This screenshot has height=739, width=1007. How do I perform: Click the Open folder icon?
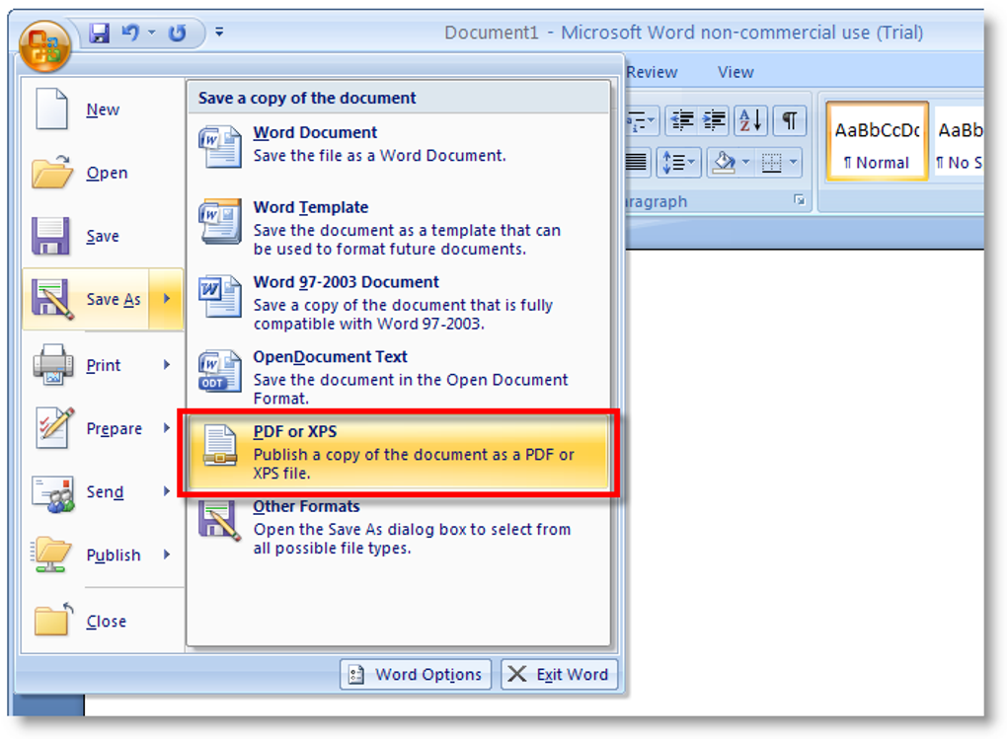52,172
